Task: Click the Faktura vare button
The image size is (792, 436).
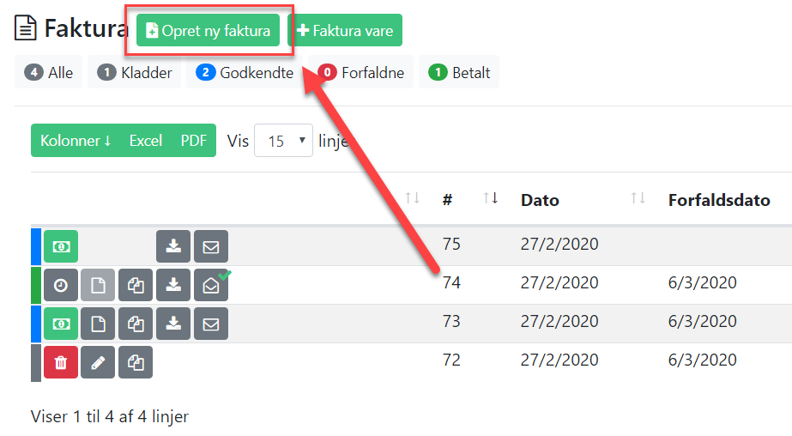Action: point(345,30)
